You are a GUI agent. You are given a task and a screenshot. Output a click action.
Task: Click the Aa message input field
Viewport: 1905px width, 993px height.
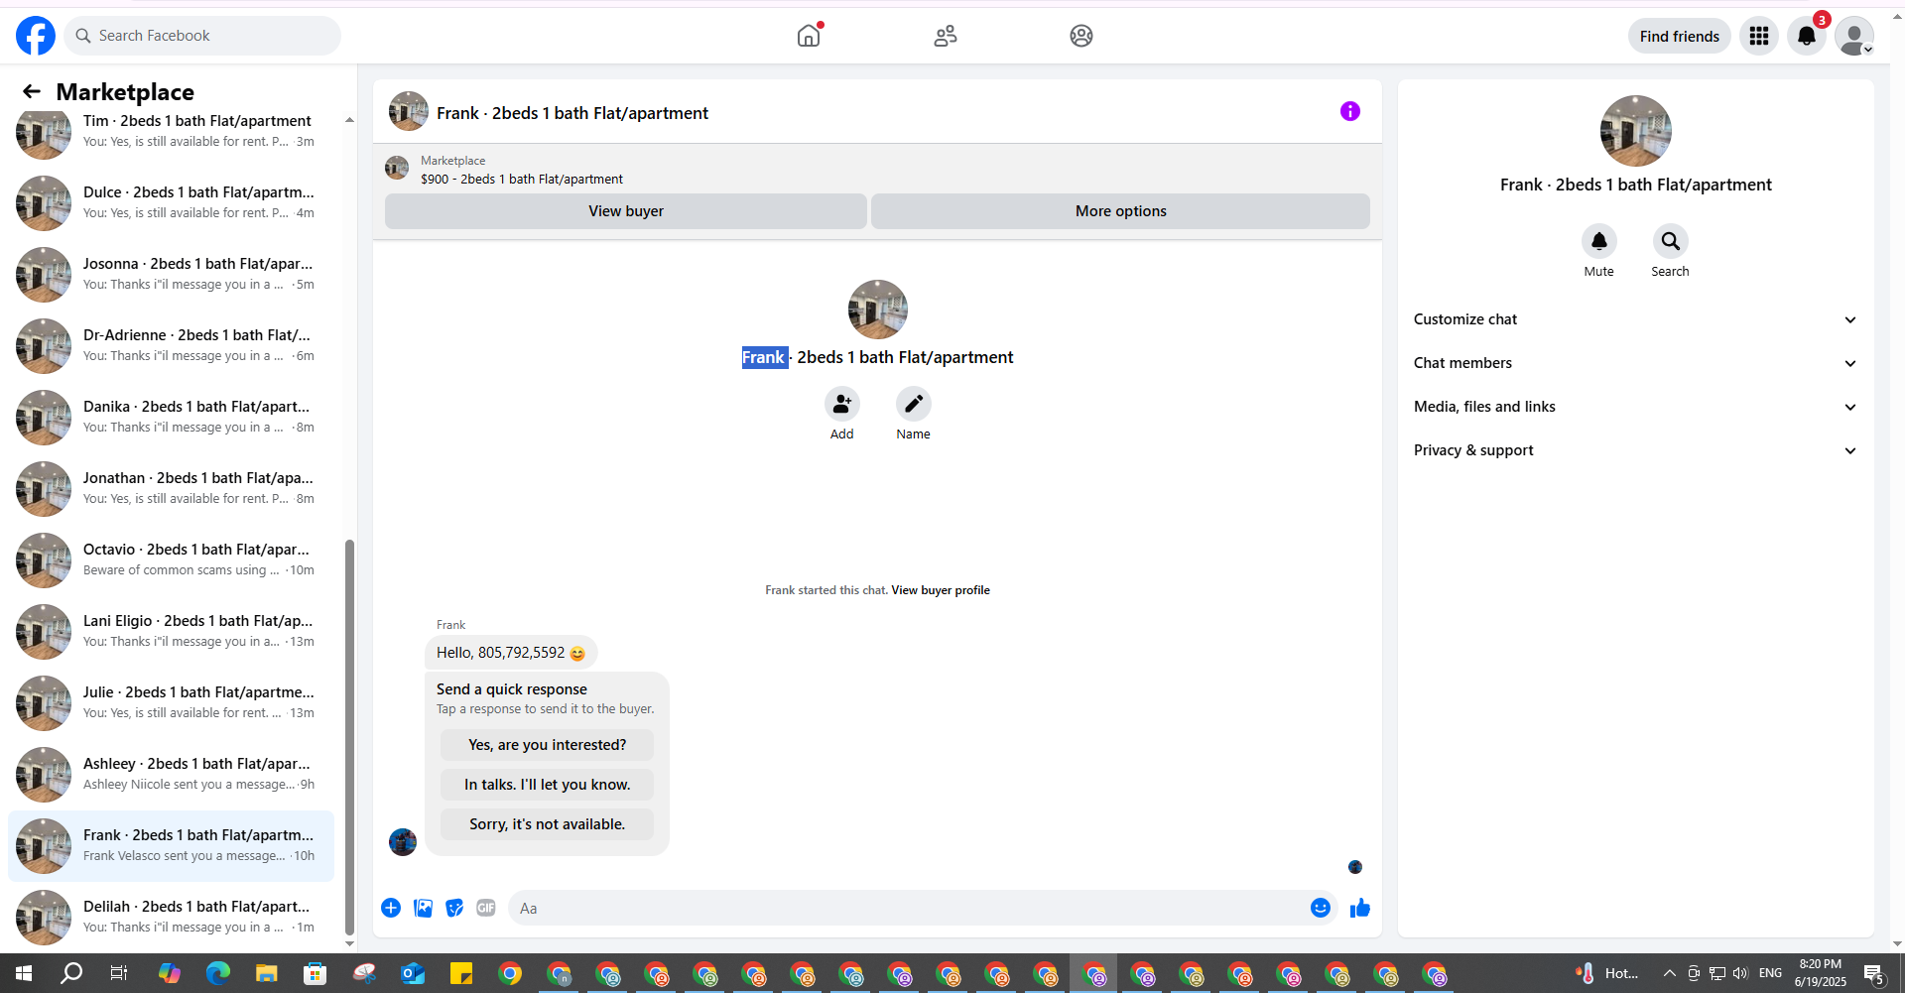click(x=908, y=908)
